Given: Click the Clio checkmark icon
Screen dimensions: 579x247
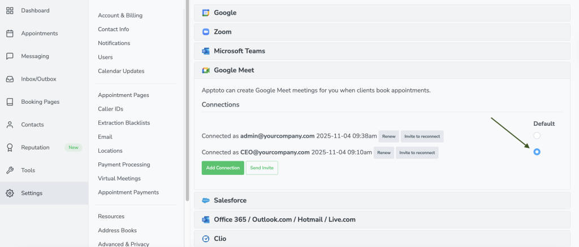Looking at the screenshot, I should coord(206,239).
